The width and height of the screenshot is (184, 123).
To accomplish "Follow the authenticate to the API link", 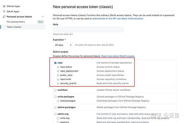I will [x=118, y=18].
